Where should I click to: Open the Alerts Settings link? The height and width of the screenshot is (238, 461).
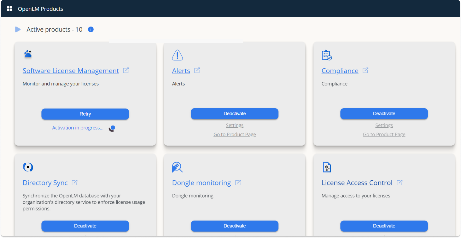pyautogui.click(x=234, y=125)
